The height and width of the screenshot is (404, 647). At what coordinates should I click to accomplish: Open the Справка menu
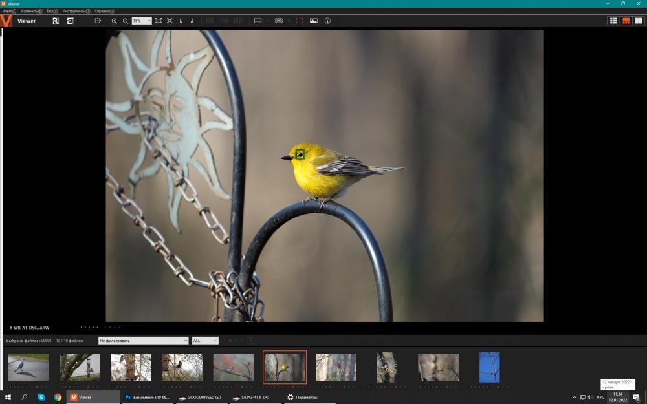tap(104, 11)
